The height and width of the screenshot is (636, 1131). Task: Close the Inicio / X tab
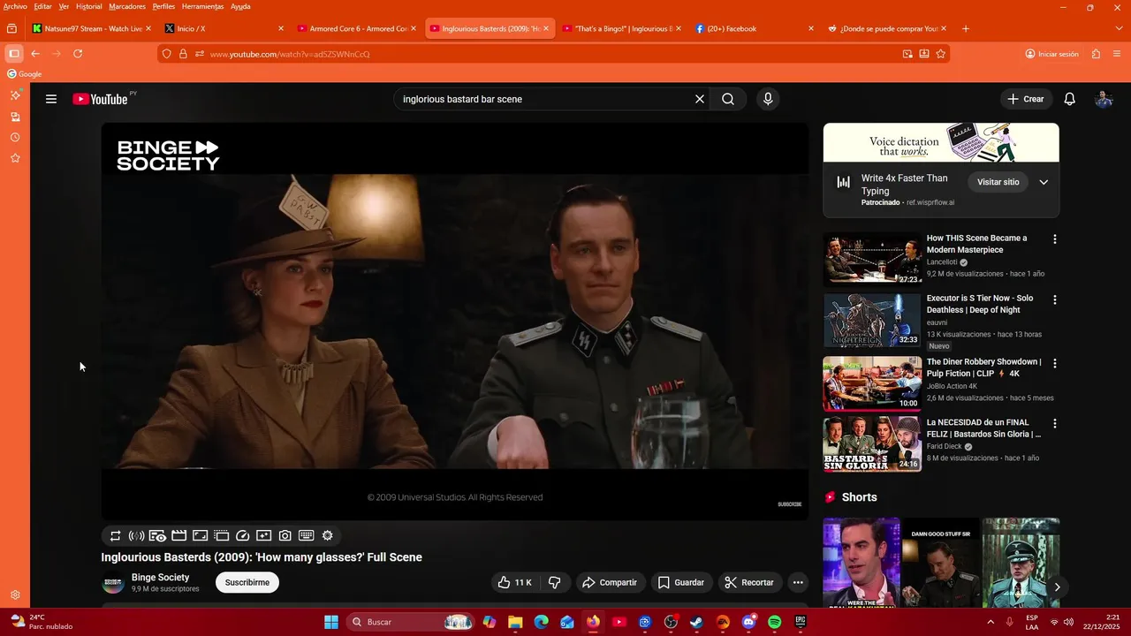281,28
